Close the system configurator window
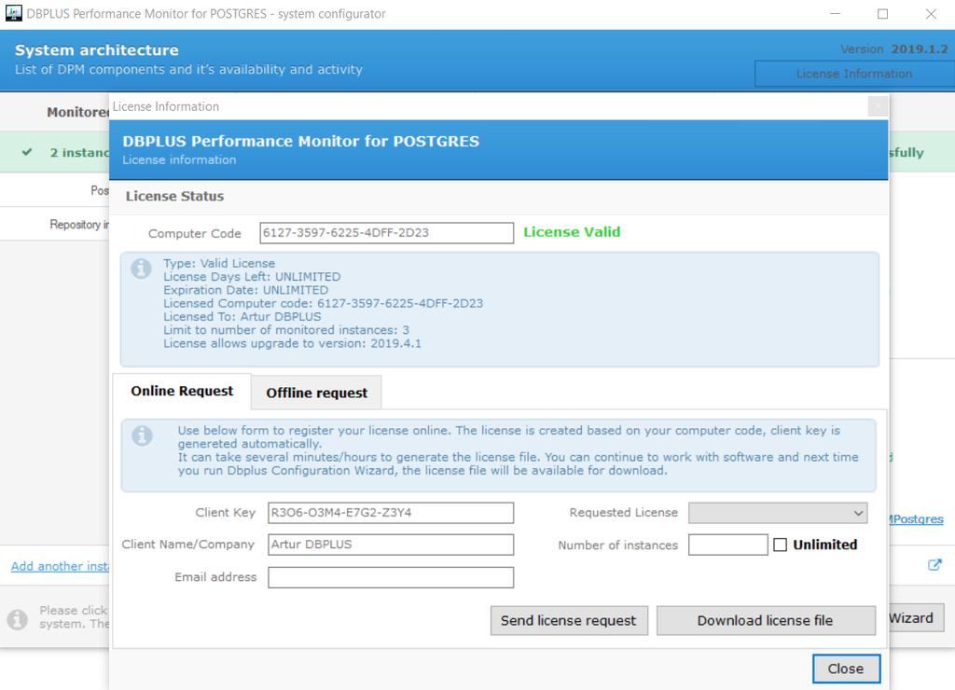The height and width of the screenshot is (690, 955). [x=931, y=13]
